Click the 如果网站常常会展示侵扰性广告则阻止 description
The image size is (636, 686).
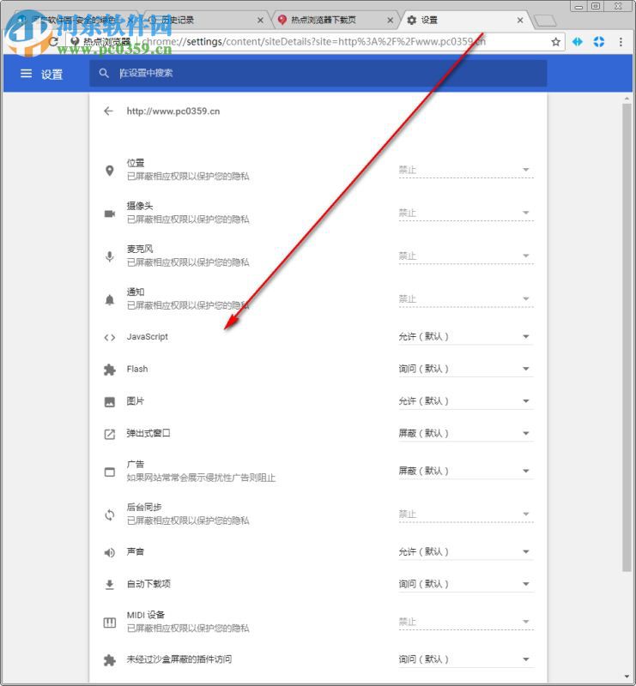point(201,478)
